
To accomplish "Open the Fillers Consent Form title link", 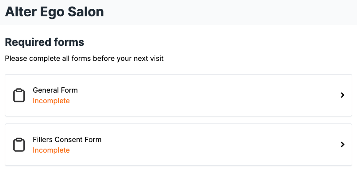I will coord(67,139).
